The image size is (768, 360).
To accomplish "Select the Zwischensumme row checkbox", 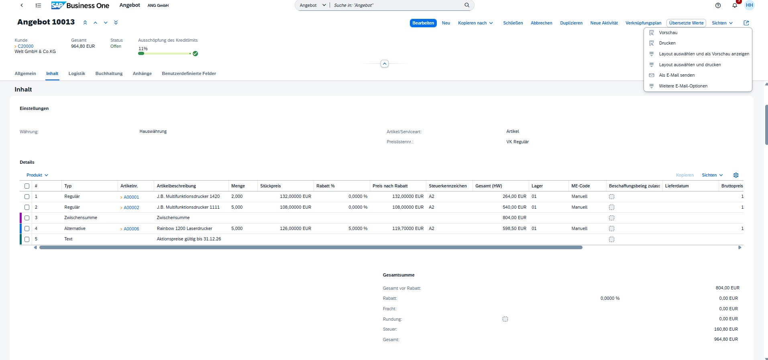I will point(27,218).
